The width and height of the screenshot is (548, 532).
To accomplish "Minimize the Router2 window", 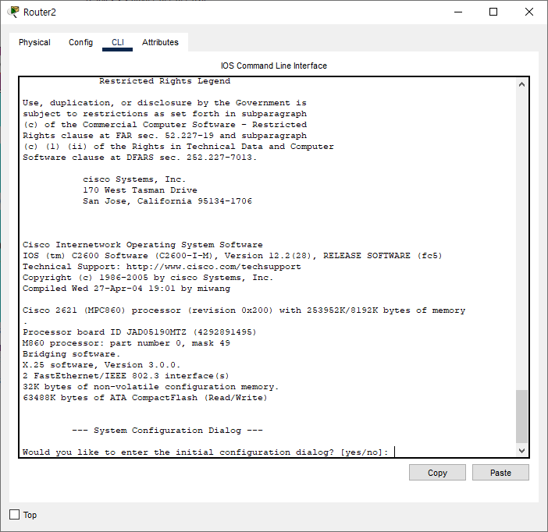I will [x=458, y=12].
